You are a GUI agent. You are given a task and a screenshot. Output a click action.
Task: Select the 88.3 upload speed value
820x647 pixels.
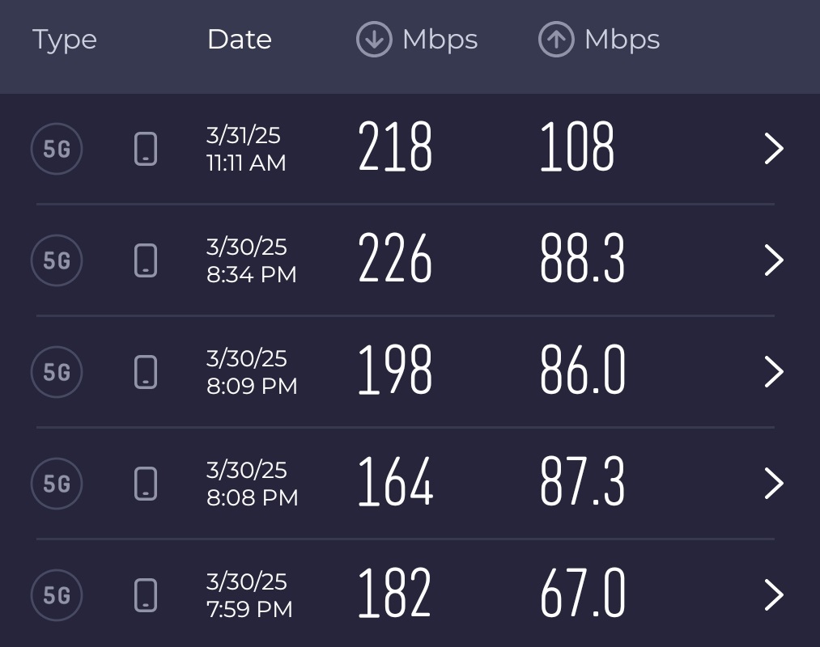coord(583,258)
